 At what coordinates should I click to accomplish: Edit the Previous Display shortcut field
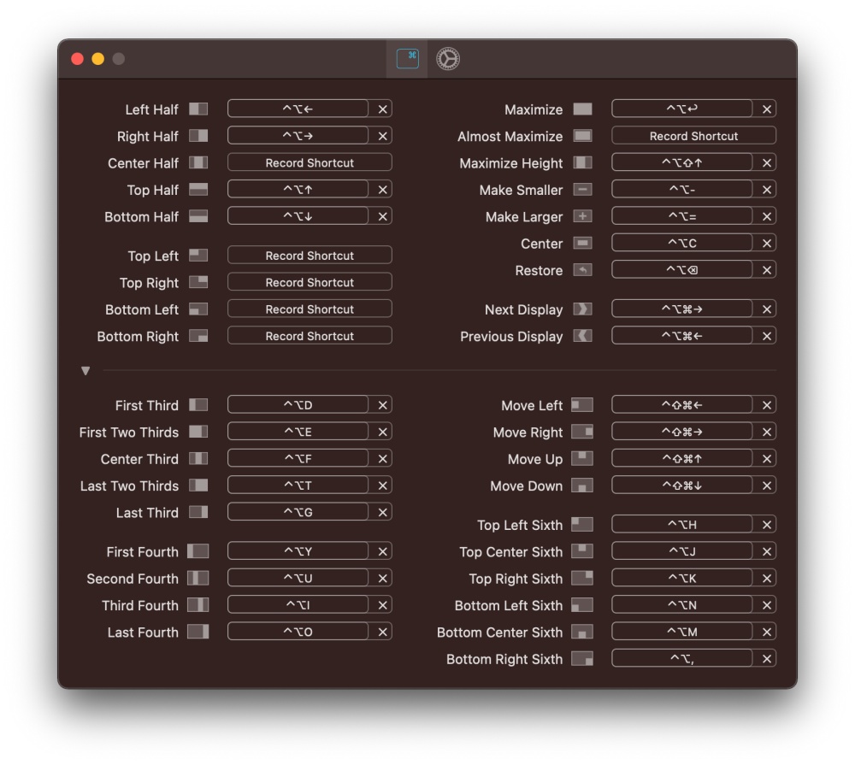pos(681,336)
